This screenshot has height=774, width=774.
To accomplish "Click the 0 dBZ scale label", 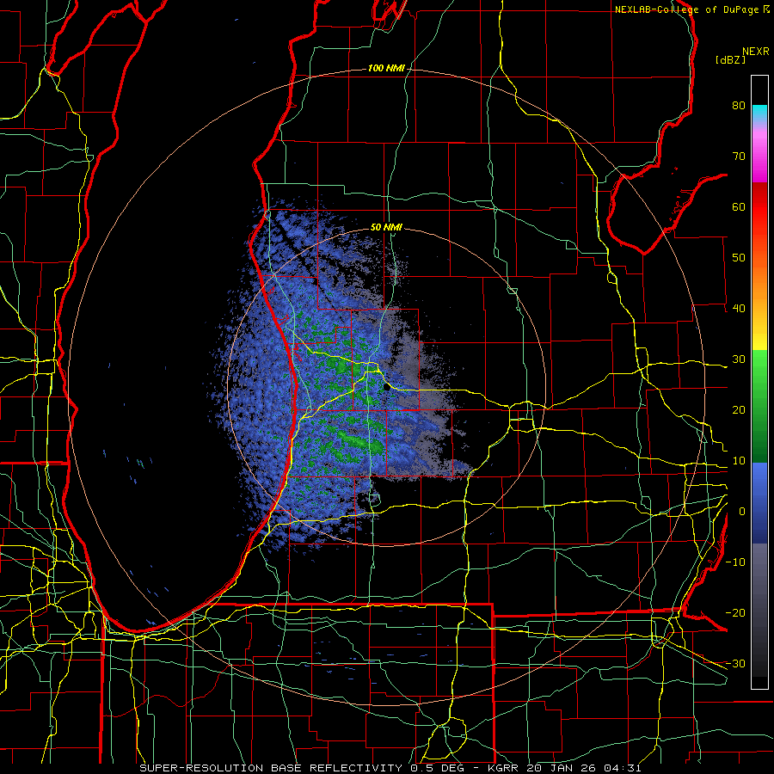I will click(742, 512).
